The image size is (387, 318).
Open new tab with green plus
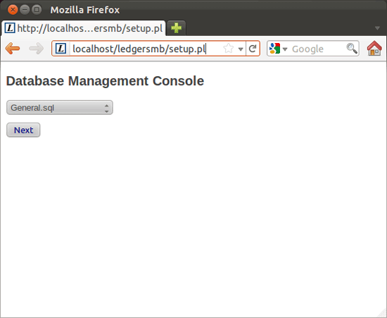(176, 28)
